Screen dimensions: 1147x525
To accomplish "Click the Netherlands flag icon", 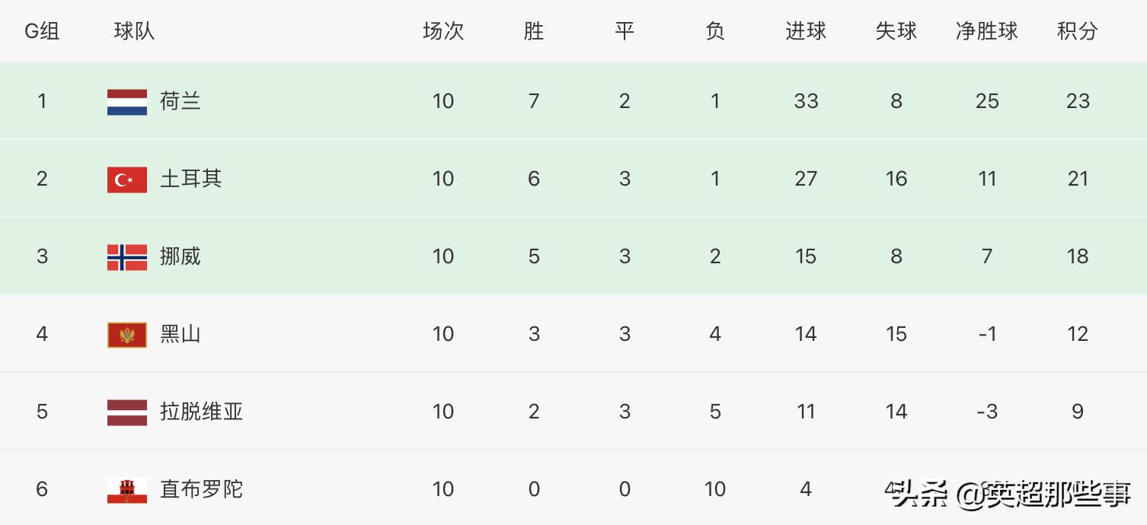I will pos(127,101).
